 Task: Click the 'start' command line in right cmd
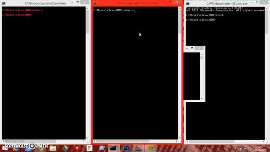pos(205,15)
